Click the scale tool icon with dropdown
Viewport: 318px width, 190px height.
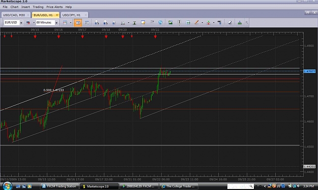point(123,23)
